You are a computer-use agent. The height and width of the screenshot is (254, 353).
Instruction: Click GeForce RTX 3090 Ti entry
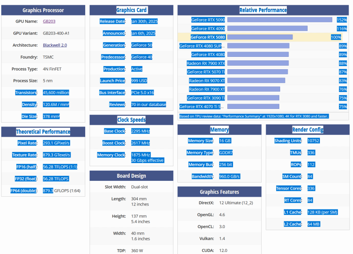[206, 98]
